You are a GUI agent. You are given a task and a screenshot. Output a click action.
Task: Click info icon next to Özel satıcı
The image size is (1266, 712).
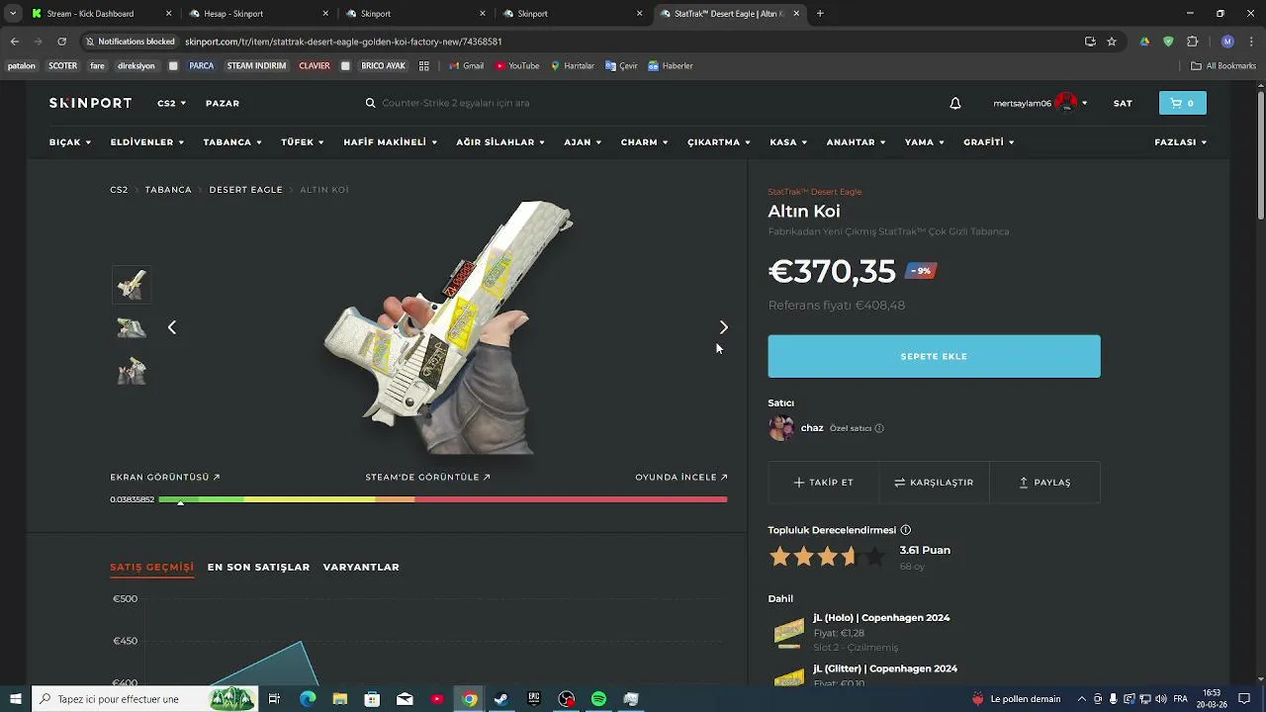click(879, 428)
